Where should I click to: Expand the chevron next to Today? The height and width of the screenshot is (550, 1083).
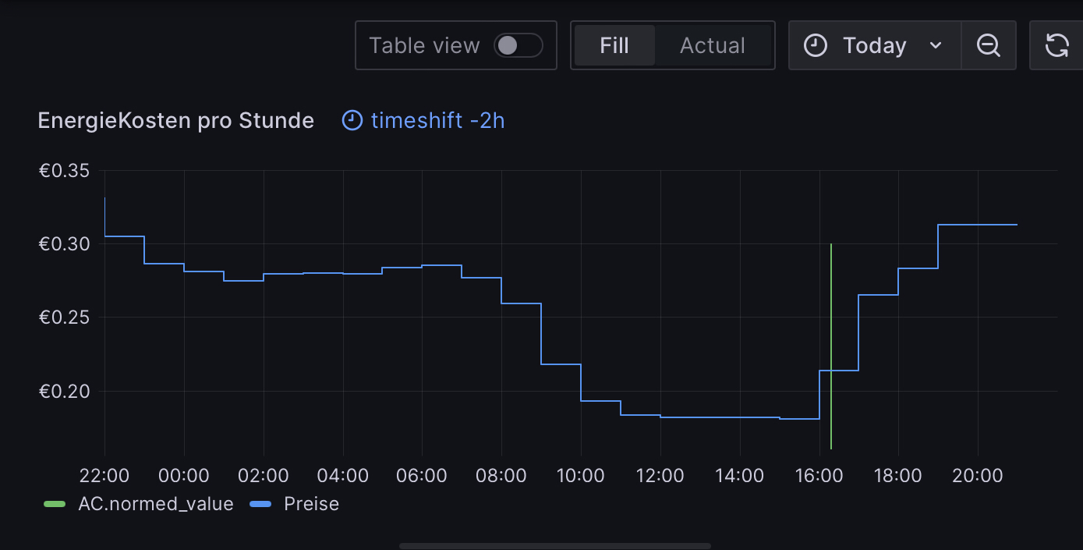(x=936, y=45)
